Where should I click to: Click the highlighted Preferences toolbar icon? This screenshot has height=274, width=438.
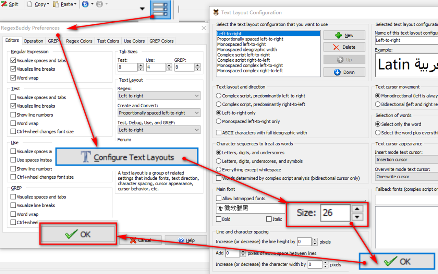click(x=160, y=9)
